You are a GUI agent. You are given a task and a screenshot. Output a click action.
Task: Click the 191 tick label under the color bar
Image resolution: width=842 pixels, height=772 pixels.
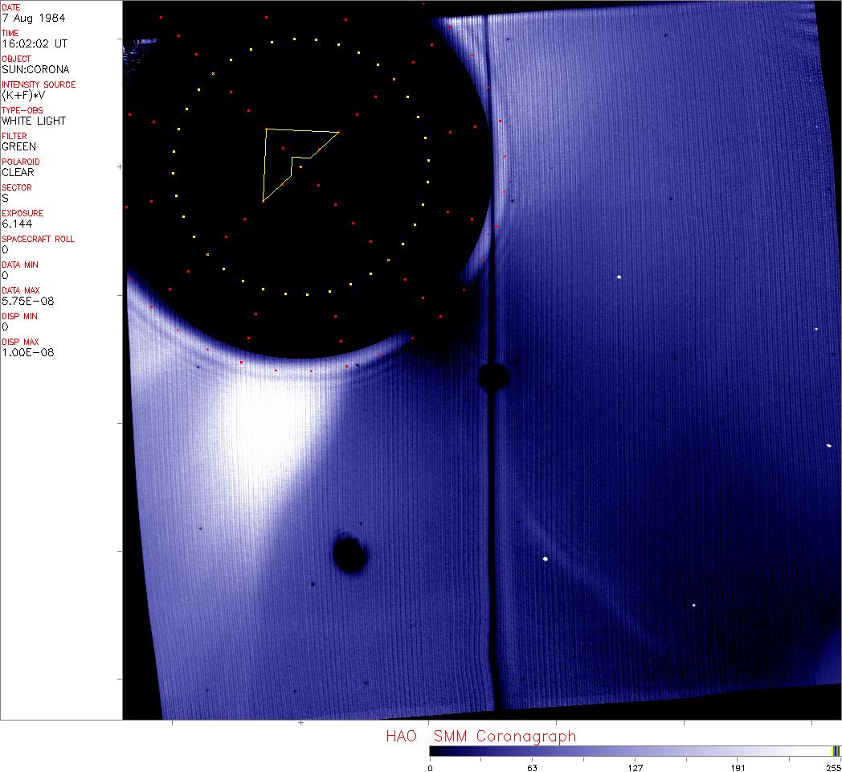click(x=738, y=767)
